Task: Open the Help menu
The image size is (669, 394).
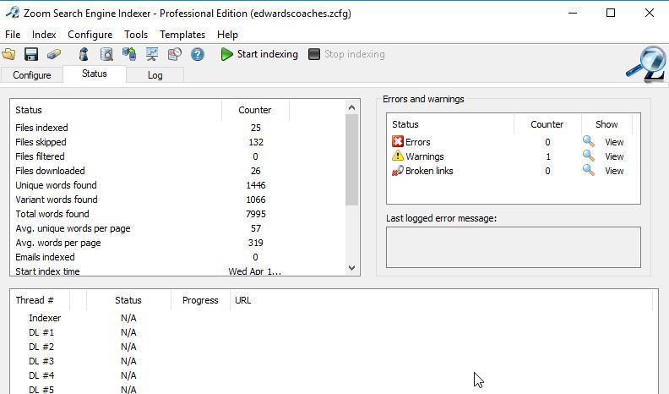Action: point(227,35)
